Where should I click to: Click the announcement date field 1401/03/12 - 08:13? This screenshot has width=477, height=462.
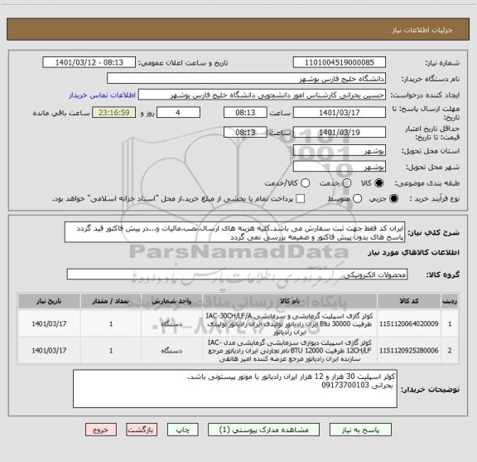[89, 62]
